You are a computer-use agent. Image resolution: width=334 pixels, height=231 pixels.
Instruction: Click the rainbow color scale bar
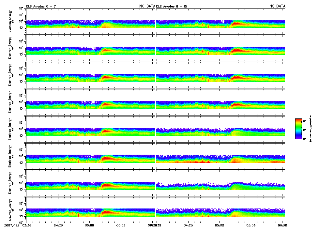298,129
